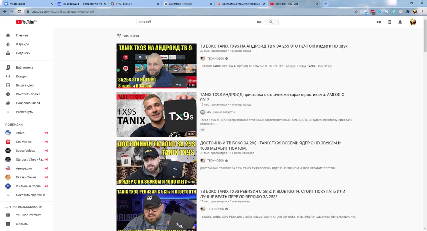427x231 pixels.
Task: Open the YouTube account avatar menu
Action: pos(413,22)
